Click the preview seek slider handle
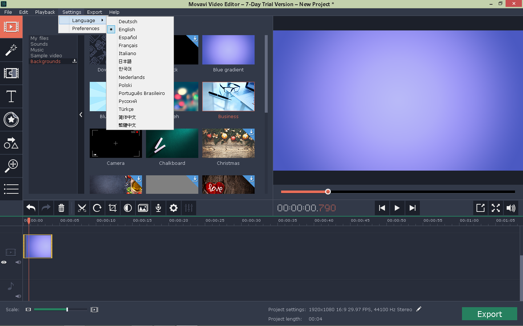 tap(328, 192)
